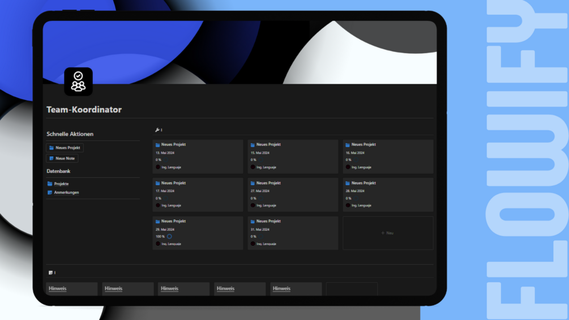Viewport: 569px width, 320px height.
Task: Click folder icon on the 29. Mai 2024 card
Action: 157,221
